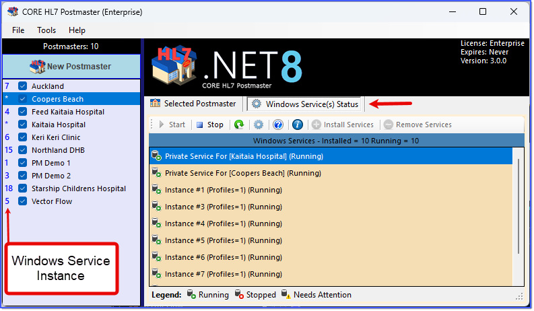This screenshot has width=534, height=311.
Task: Click the HL7 house logo in banner
Action: coord(174,66)
